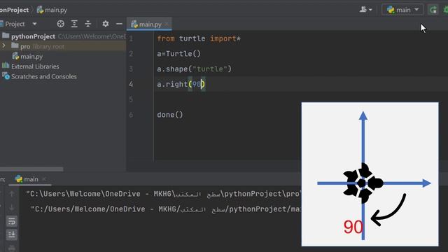Toggle Soft-Wrap icon in Run panel
The image size is (448, 252).
click(12, 221)
